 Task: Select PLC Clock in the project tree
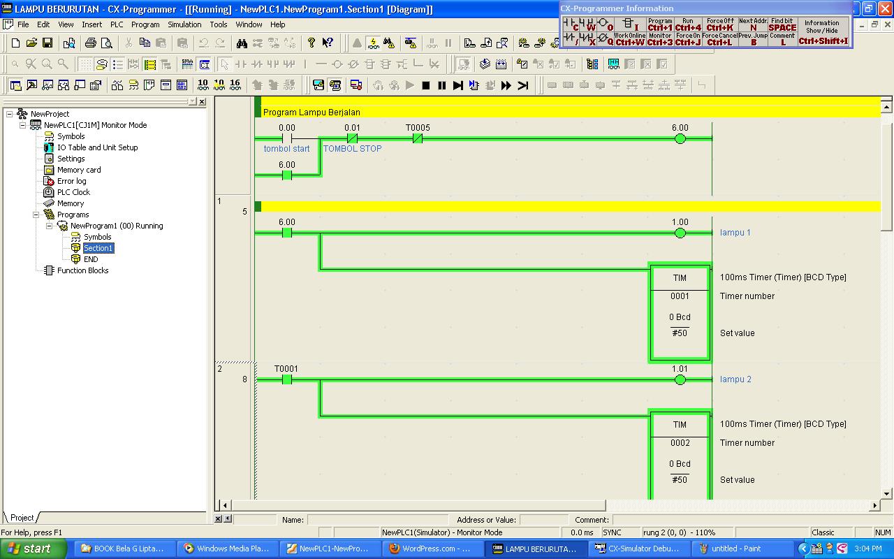[73, 192]
